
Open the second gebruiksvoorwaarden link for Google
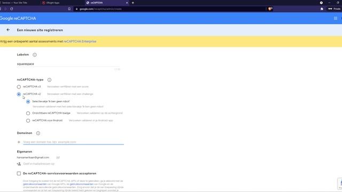point(82,184)
